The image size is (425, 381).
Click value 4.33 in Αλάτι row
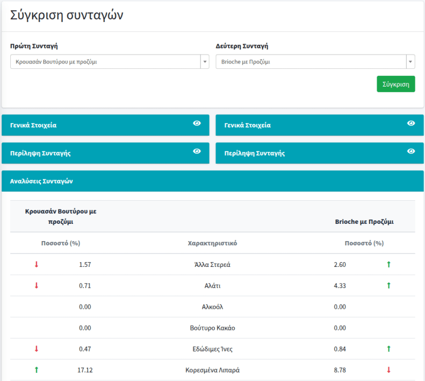(340, 286)
